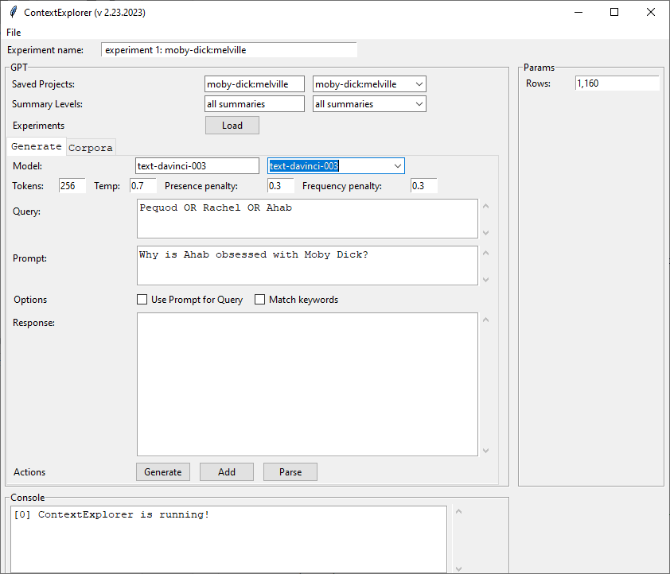Click the Generate action button

[x=163, y=471]
